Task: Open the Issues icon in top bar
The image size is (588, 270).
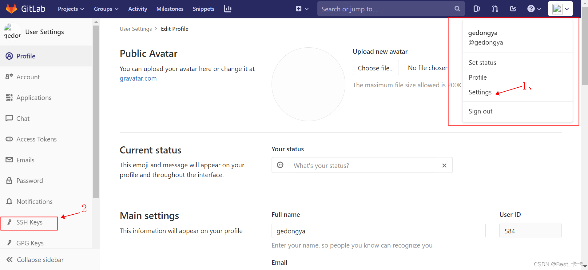Action: click(x=476, y=9)
